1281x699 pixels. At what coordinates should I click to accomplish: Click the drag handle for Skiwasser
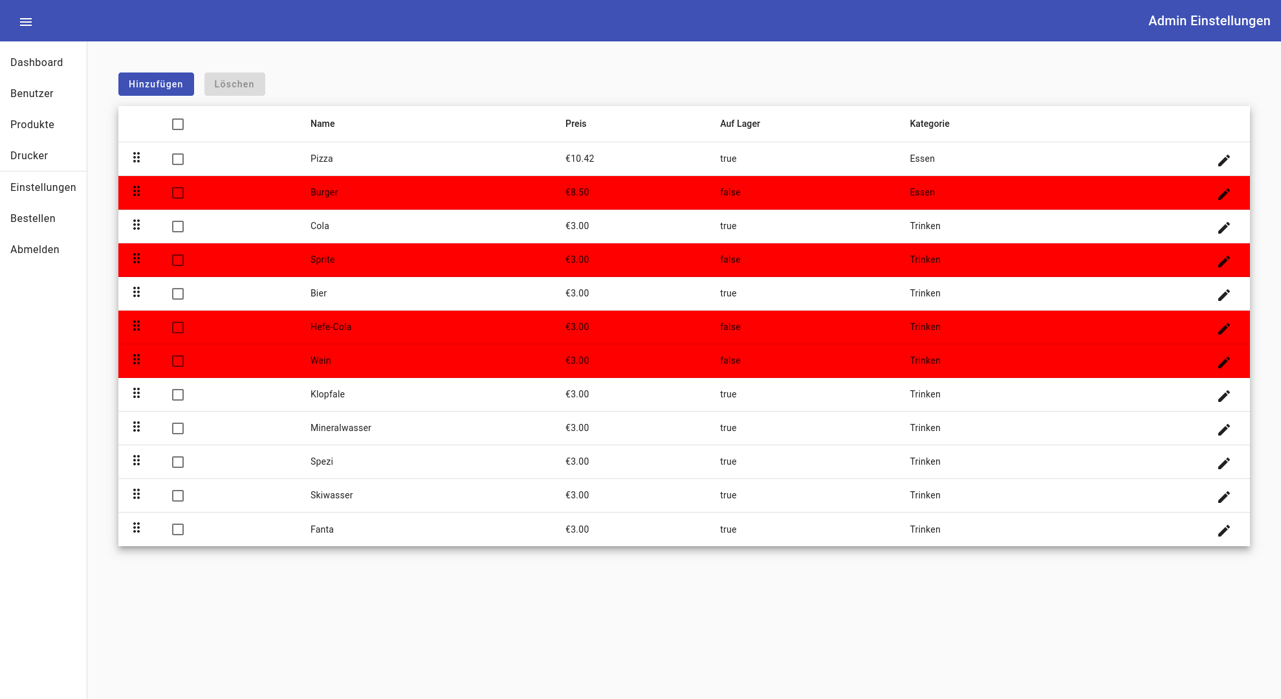[137, 494]
